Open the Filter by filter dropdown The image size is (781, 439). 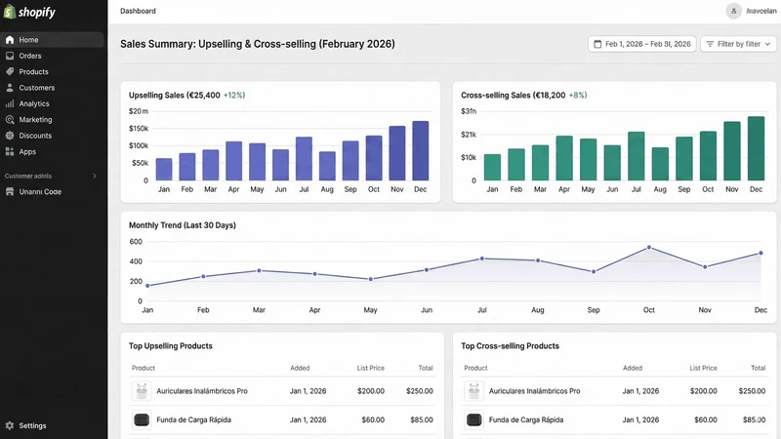[x=738, y=44]
